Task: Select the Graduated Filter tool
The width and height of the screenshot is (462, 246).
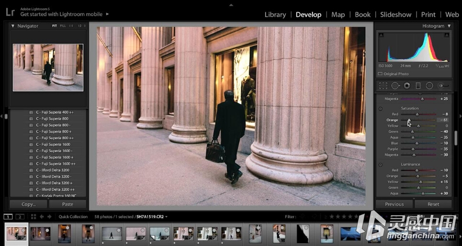Action: point(418,86)
